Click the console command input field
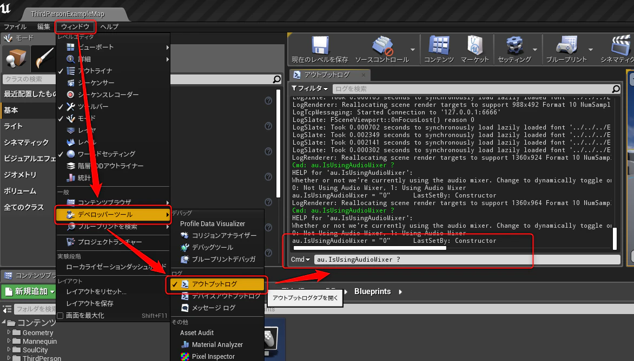Viewport: 634px width, 361px height. 467,260
